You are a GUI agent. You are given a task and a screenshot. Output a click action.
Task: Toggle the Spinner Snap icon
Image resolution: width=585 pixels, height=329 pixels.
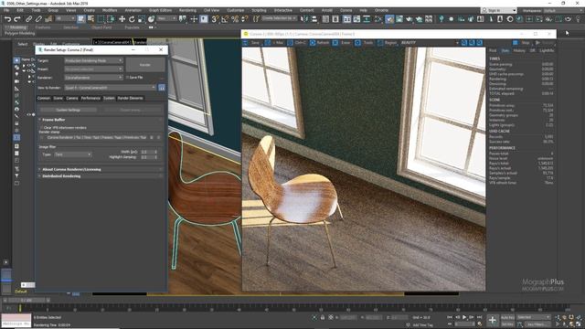point(244,19)
